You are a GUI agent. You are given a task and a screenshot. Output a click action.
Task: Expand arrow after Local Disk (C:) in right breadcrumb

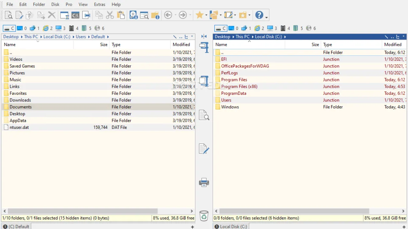pos(285,37)
